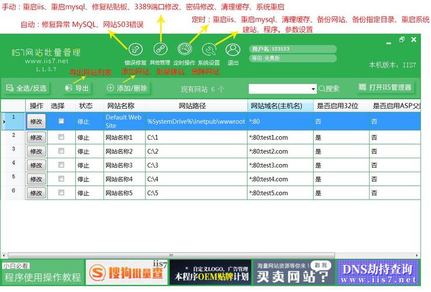This screenshot has width=431, height=292.
Task: Open the 搜狗批量查 banner
Action: point(127,273)
